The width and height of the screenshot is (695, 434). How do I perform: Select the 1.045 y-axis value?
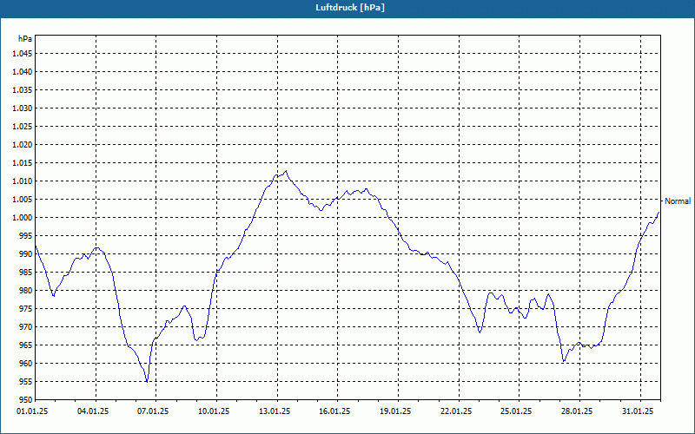point(23,54)
